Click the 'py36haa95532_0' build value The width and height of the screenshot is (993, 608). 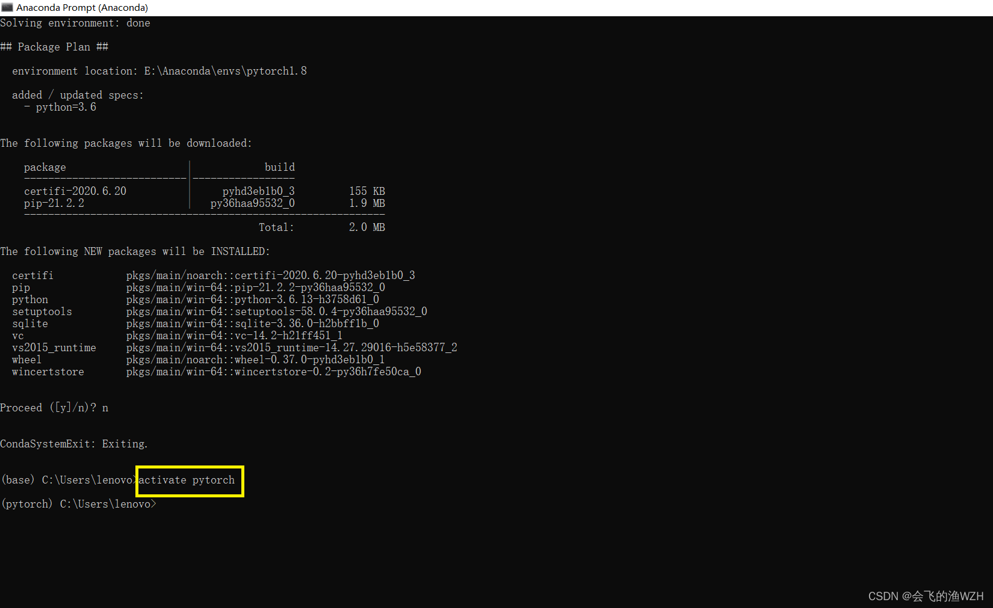pos(253,203)
